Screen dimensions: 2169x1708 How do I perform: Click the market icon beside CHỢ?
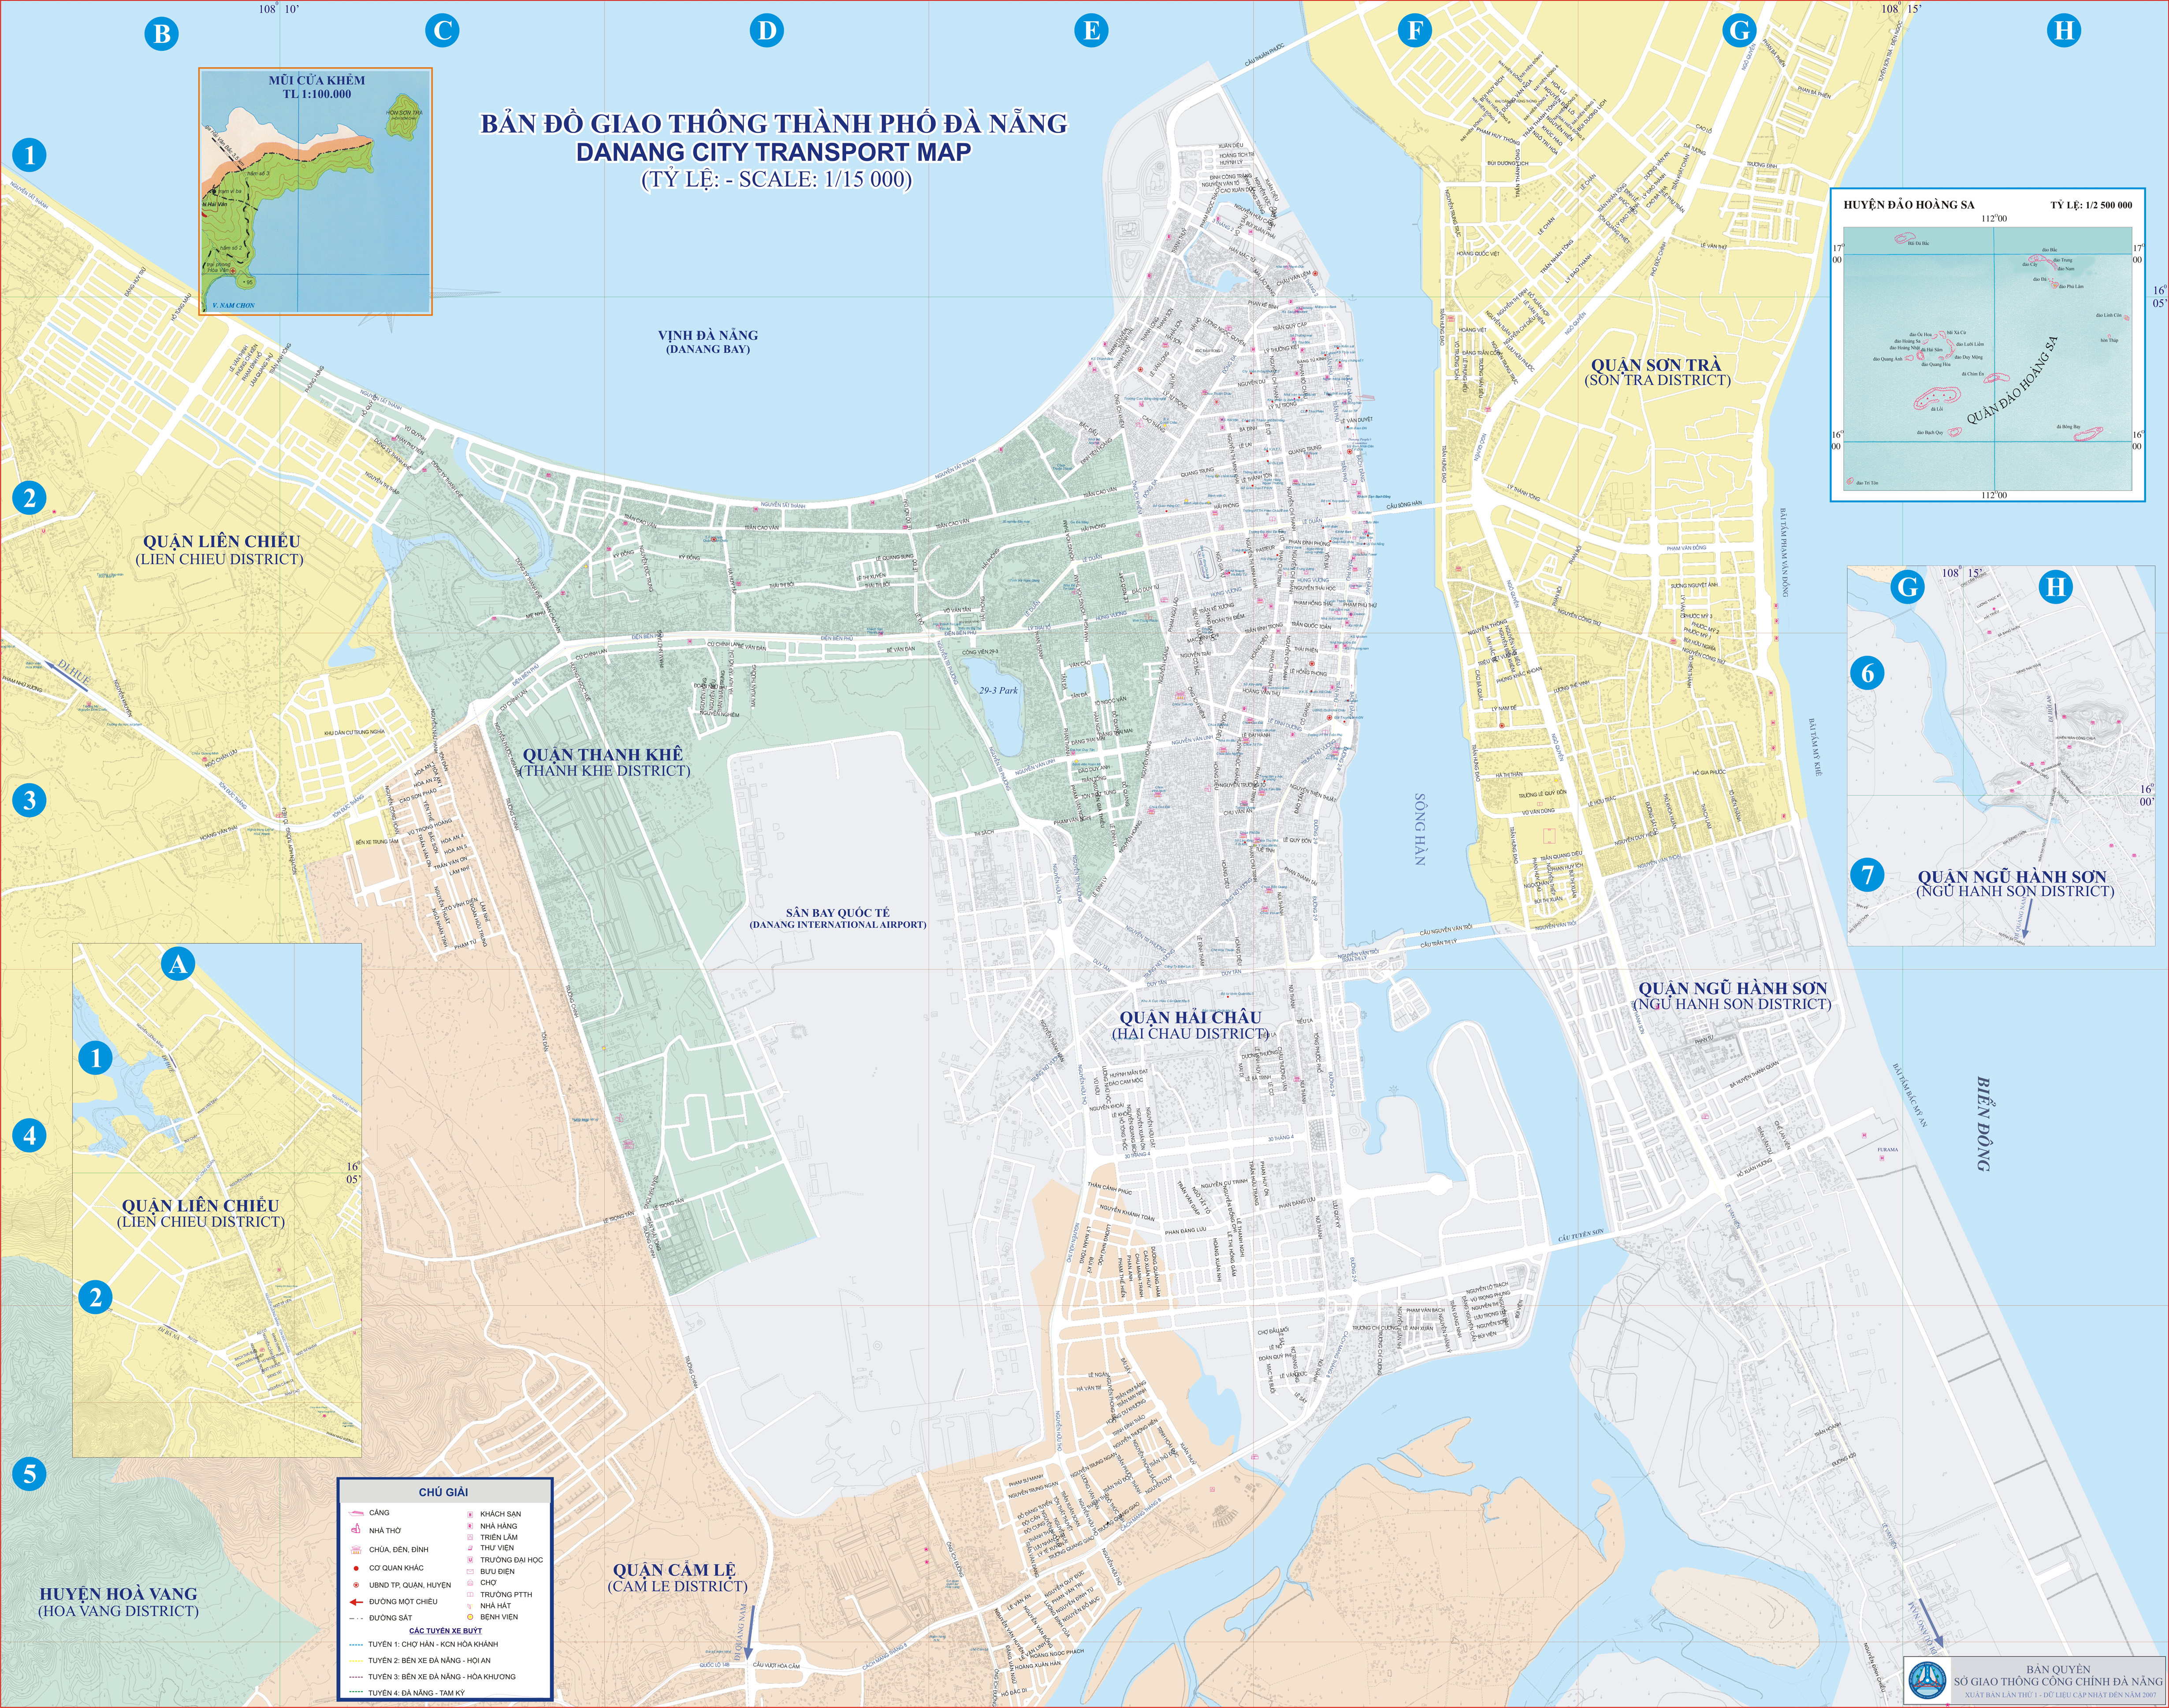pyautogui.click(x=470, y=1582)
